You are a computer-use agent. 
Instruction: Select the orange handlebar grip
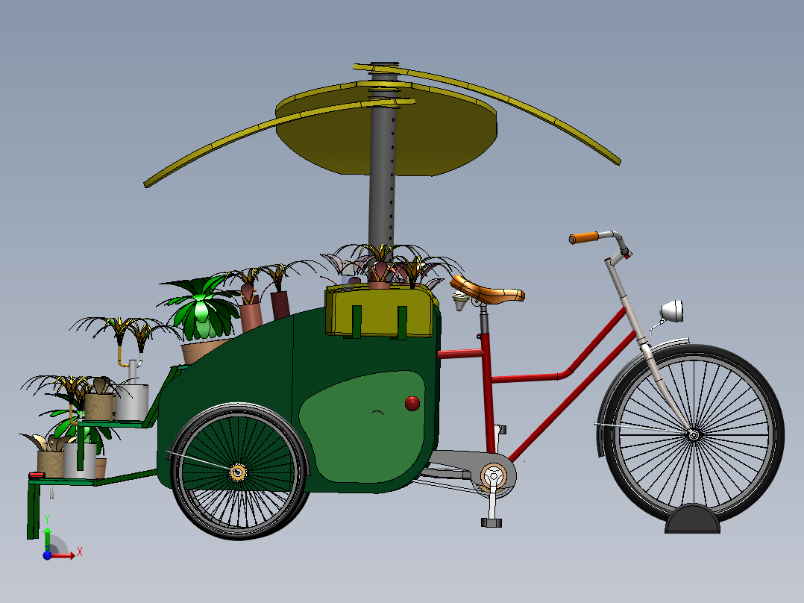[x=583, y=237]
